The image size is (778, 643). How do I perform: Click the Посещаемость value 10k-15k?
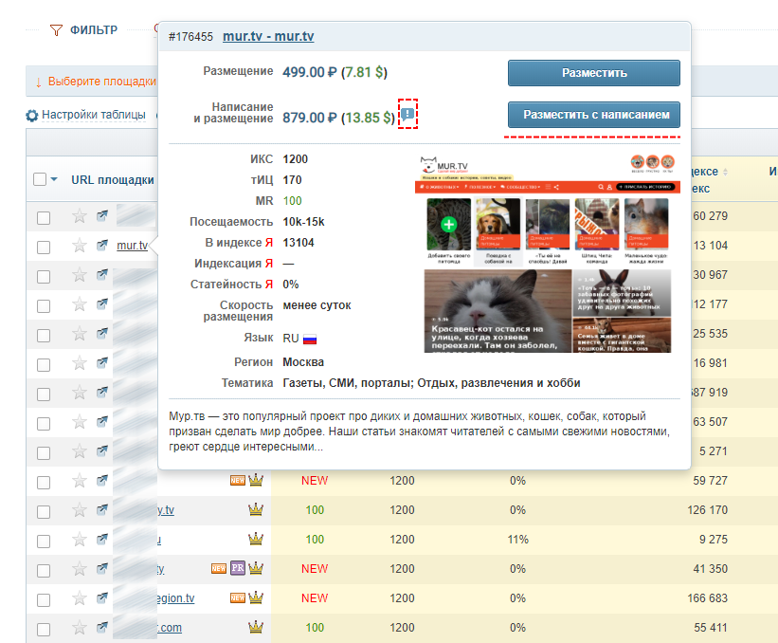click(303, 222)
